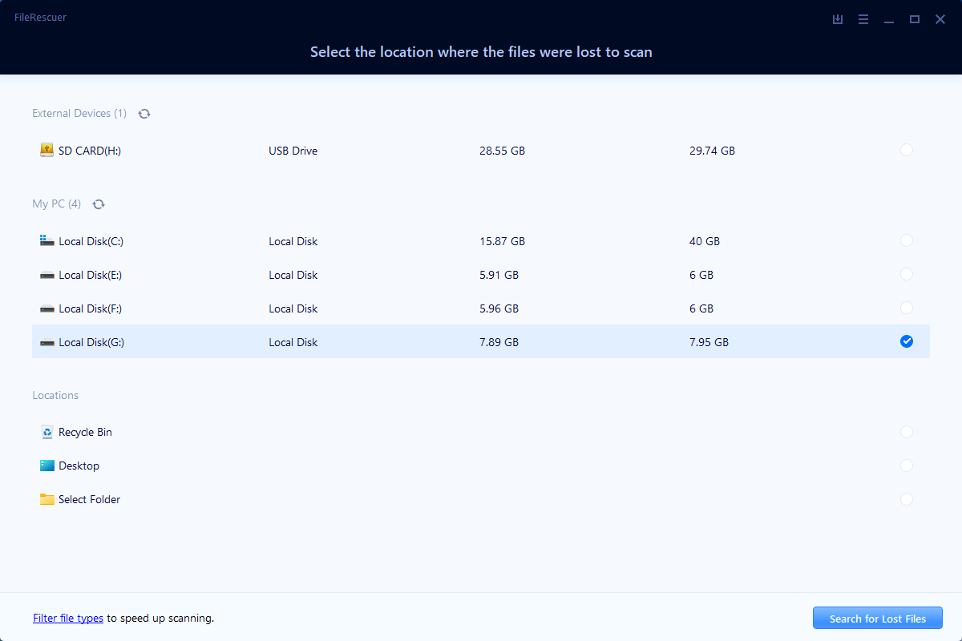Click the Local Disk(G:) drive icon

click(x=47, y=342)
